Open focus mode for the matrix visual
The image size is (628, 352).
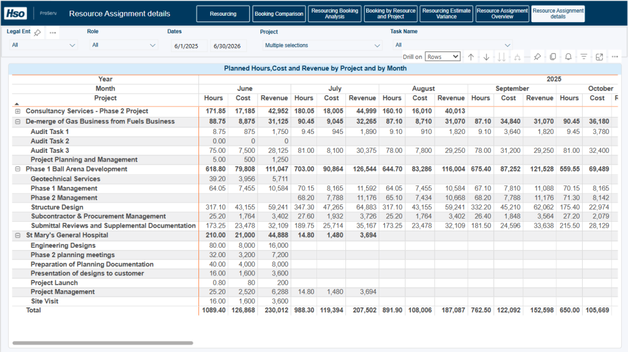599,57
